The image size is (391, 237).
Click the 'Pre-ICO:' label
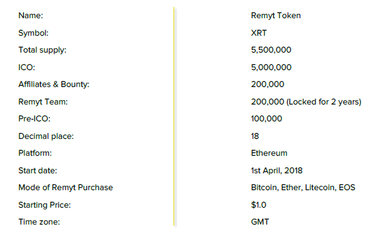(34, 119)
